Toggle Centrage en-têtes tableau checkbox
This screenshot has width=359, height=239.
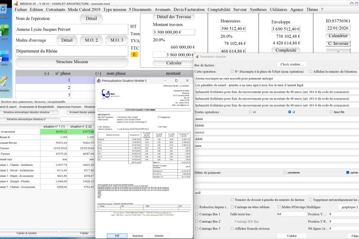[x=232, y=207]
